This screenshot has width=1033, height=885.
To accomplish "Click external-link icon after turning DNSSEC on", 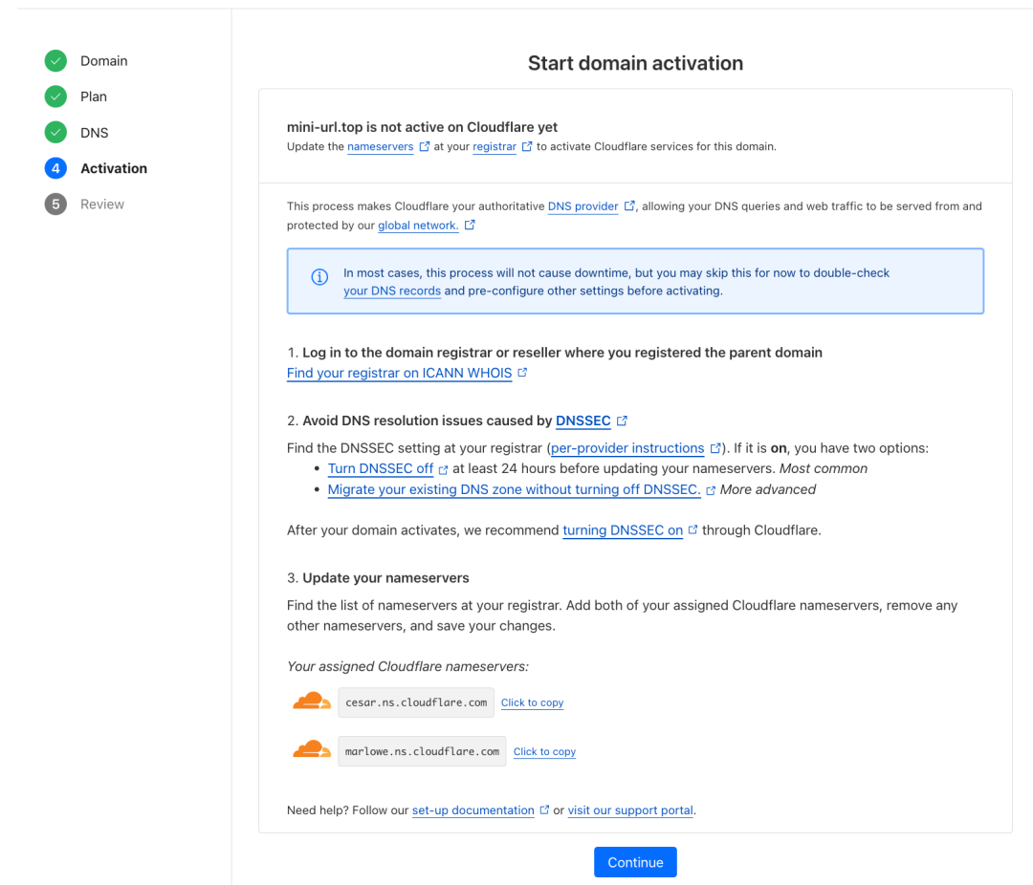I will click(692, 529).
